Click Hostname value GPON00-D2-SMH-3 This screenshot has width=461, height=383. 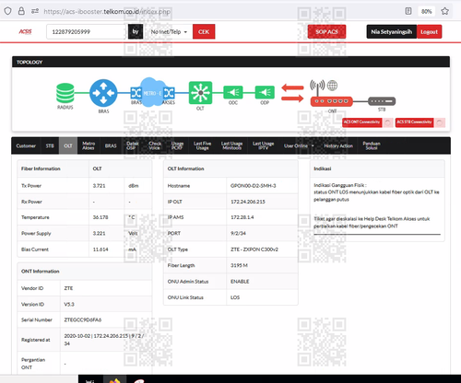point(254,186)
